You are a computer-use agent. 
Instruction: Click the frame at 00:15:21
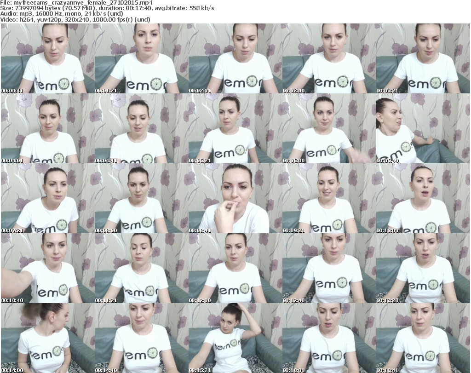(x=235, y=338)
